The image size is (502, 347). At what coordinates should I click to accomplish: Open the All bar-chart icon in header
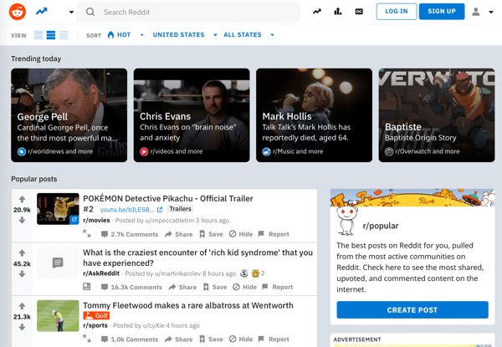[x=338, y=12]
